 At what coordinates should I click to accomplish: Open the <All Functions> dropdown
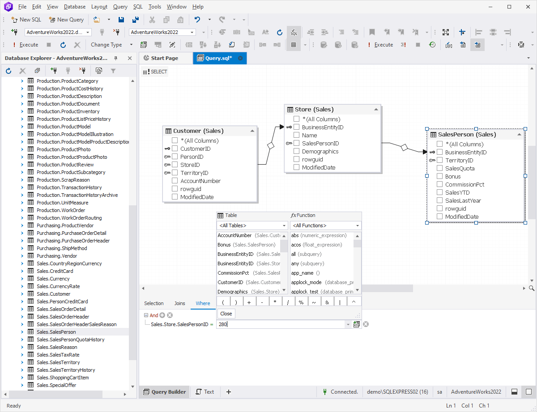[325, 225]
